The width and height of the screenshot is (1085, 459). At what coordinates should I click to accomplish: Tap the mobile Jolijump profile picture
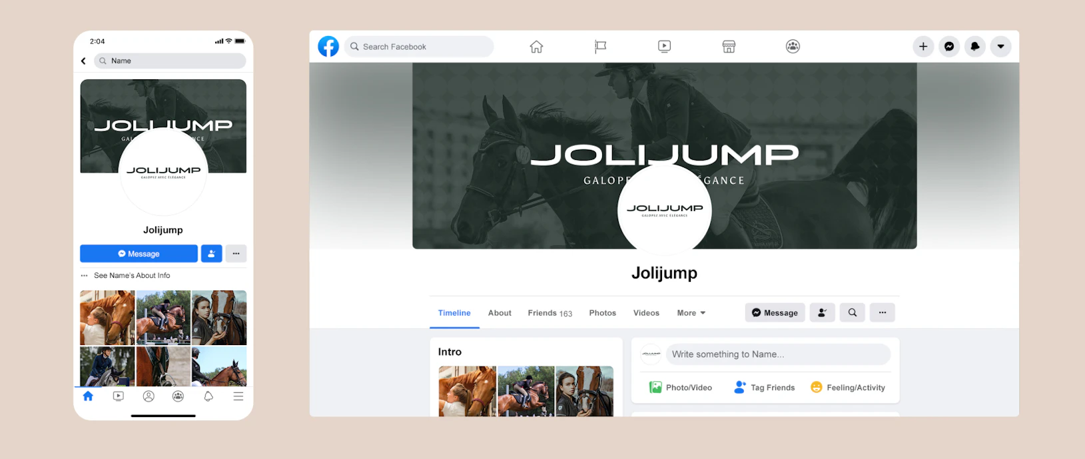click(x=163, y=171)
